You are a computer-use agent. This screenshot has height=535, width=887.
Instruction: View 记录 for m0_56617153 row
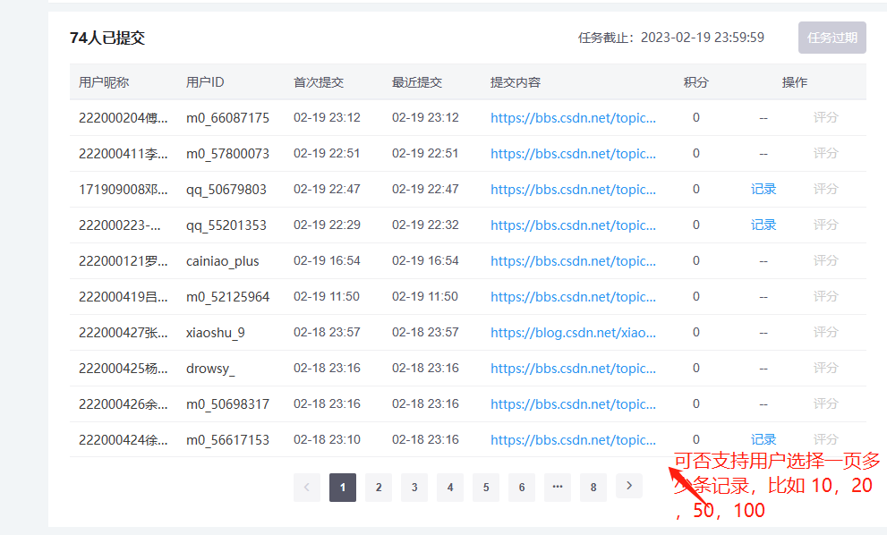(763, 439)
